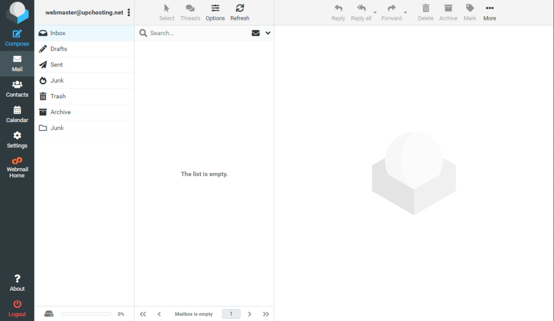
Task: Open the Sent folder
Action: pyautogui.click(x=56, y=64)
